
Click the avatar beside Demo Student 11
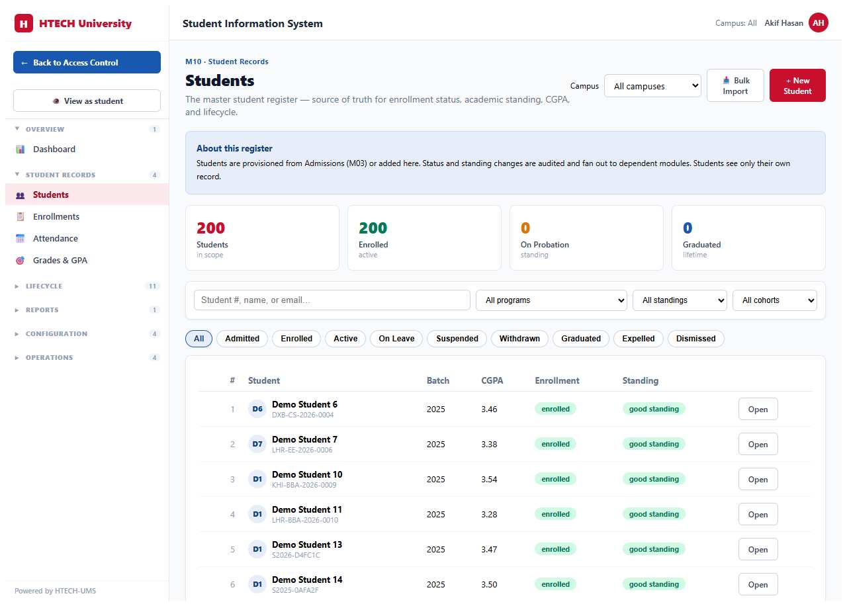(x=257, y=514)
